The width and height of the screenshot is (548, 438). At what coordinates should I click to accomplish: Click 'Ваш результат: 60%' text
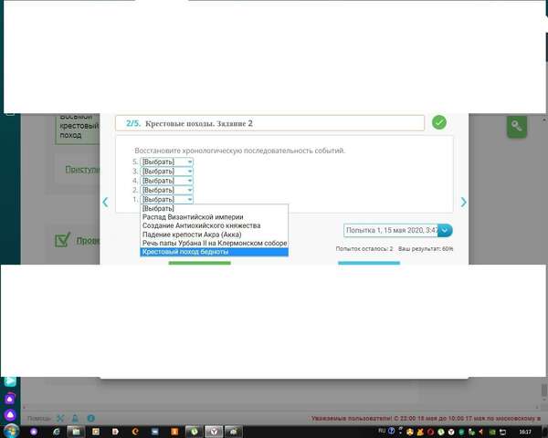tap(426, 249)
